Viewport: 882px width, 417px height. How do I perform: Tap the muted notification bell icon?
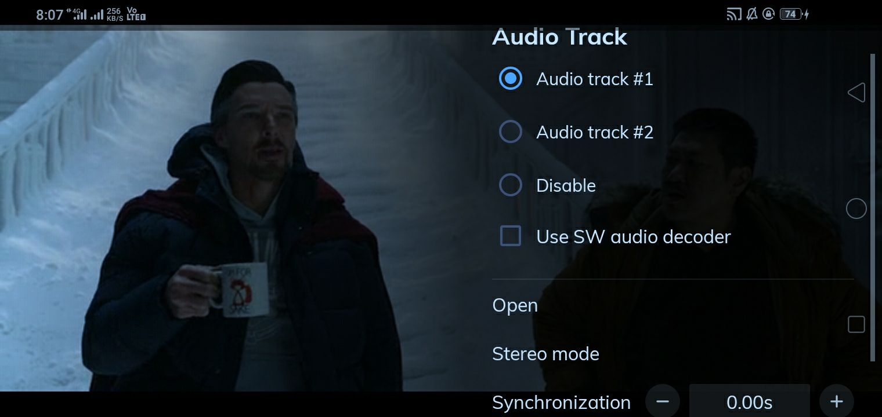(x=752, y=14)
